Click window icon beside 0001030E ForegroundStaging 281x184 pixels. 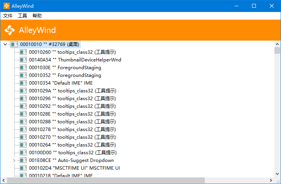(23, 68)
